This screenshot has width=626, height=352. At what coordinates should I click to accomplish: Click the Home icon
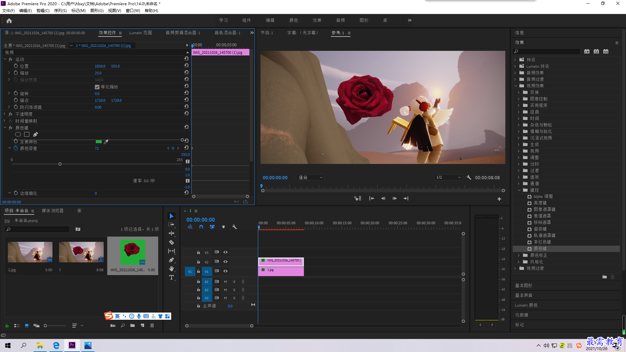coord(9,21)
